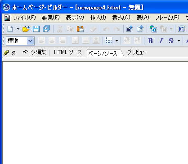Image resolution: width=188 pixels, height=164 pixels.
Task: Switch to the HTML ソース tab
Action: [x=68, y=52]
